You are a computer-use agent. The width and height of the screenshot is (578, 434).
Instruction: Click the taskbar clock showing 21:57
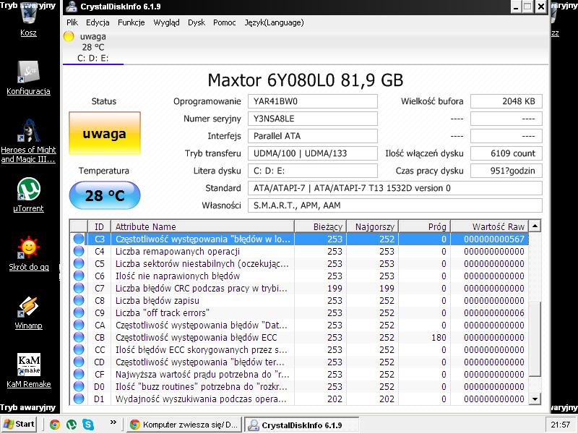pos(560,425)
